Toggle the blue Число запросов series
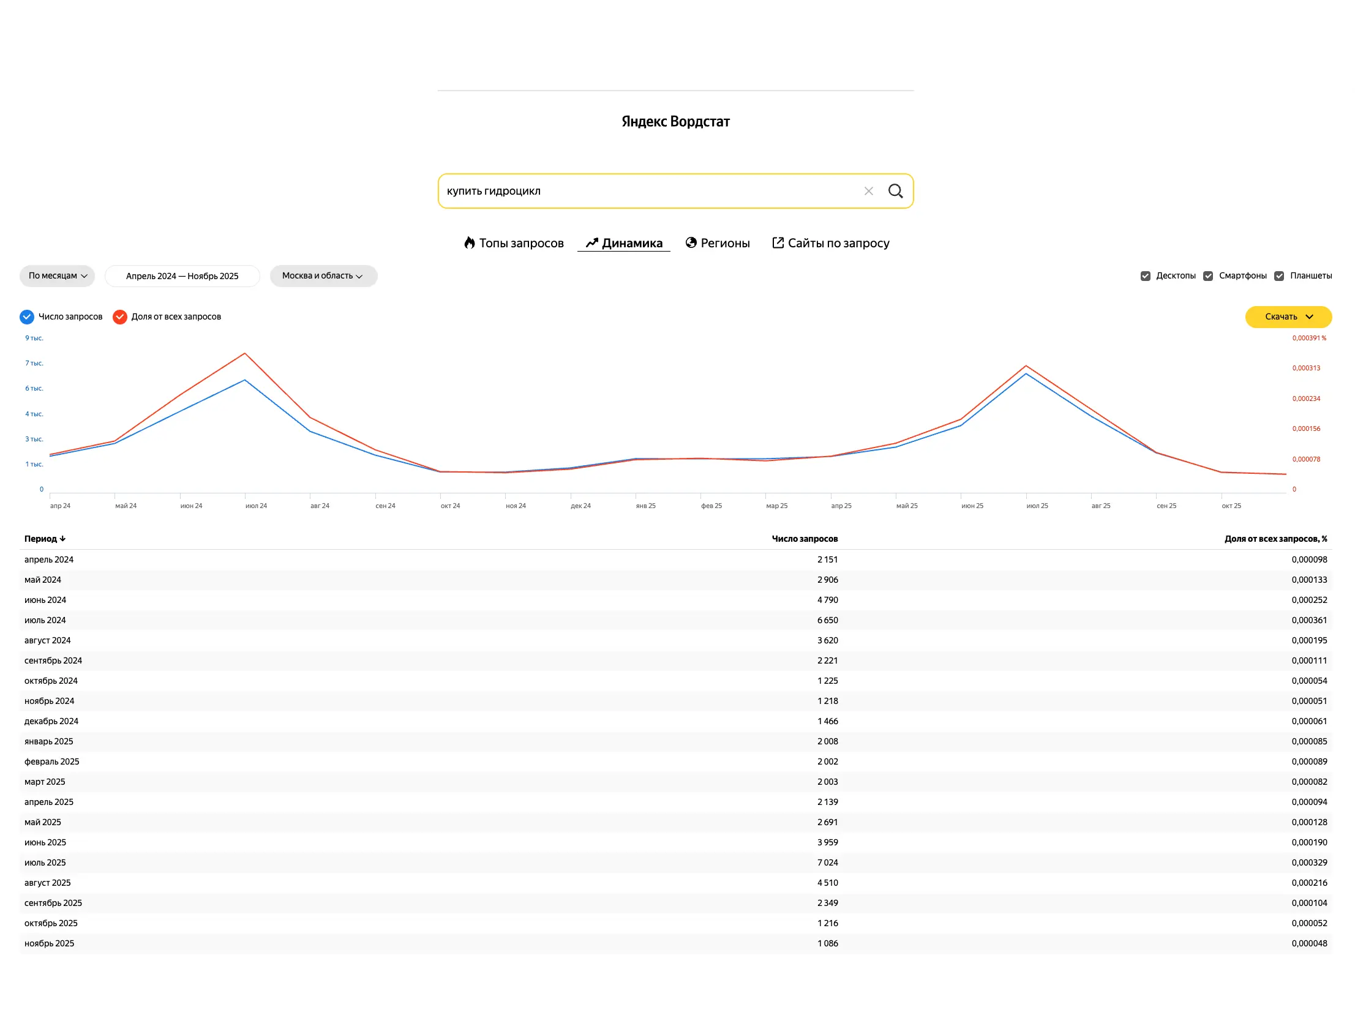 click(27, 316)
